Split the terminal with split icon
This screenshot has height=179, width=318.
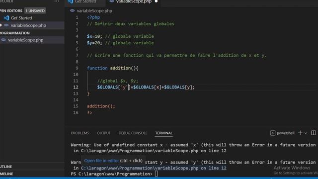[x=314, y=133]
